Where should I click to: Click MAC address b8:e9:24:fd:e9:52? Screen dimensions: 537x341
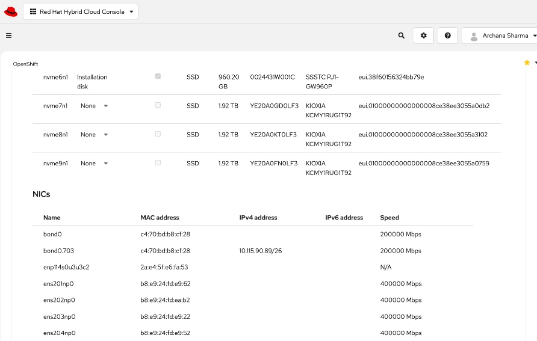tap(165, 333)
